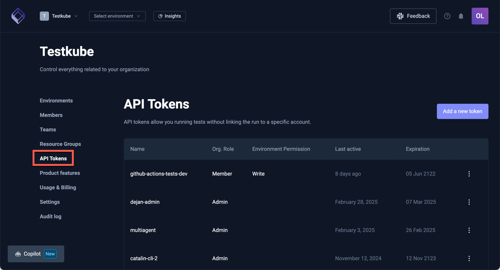The image size is (500, 270).
Task: Sort by the Name column header
Action: [137, 149]
